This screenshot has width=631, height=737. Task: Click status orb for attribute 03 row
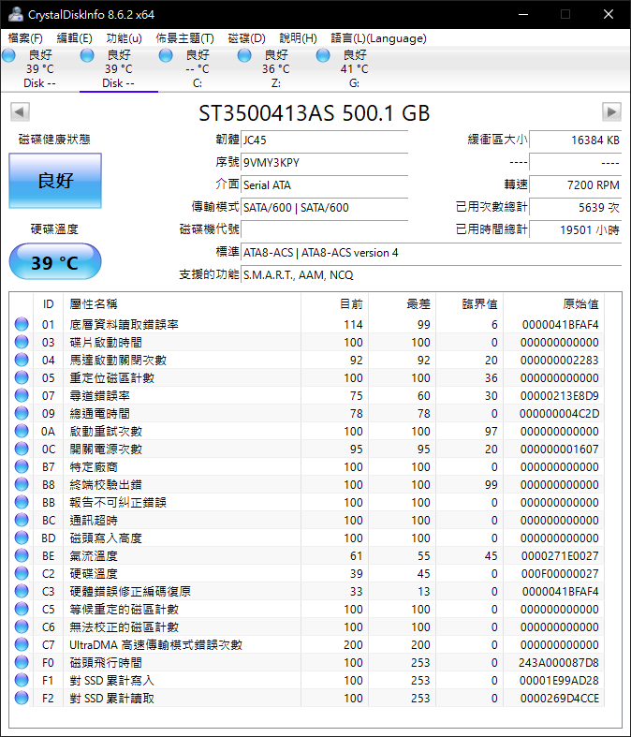tap(22, 342)
